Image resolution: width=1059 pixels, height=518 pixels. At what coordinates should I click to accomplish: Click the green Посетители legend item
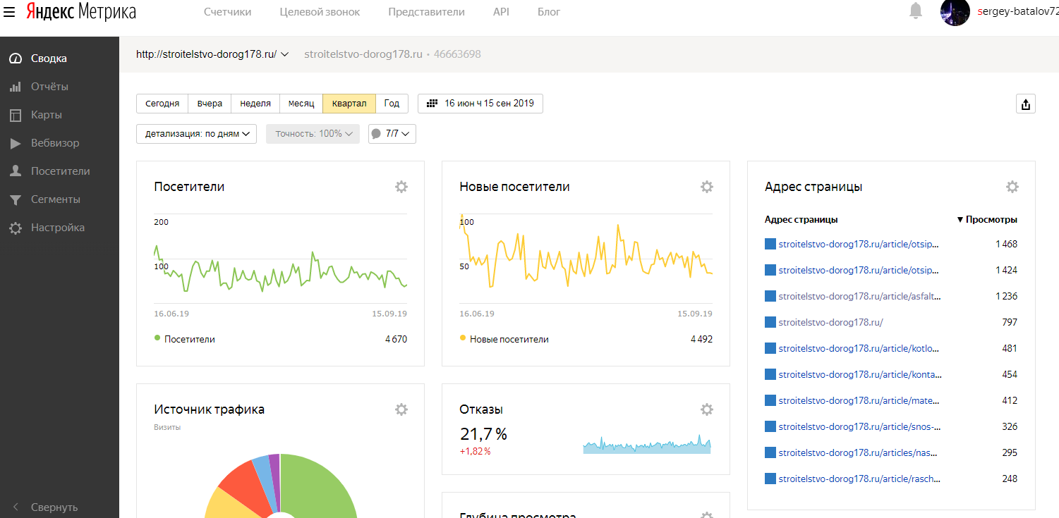[x=185, y=339]
